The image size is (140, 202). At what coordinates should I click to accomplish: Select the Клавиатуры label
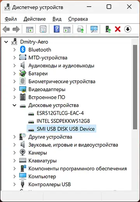coord(42,161)
